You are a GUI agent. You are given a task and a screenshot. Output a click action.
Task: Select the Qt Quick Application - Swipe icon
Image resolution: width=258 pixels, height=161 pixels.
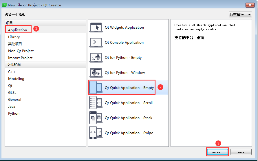pyautogui.click(x=96, y=133)
